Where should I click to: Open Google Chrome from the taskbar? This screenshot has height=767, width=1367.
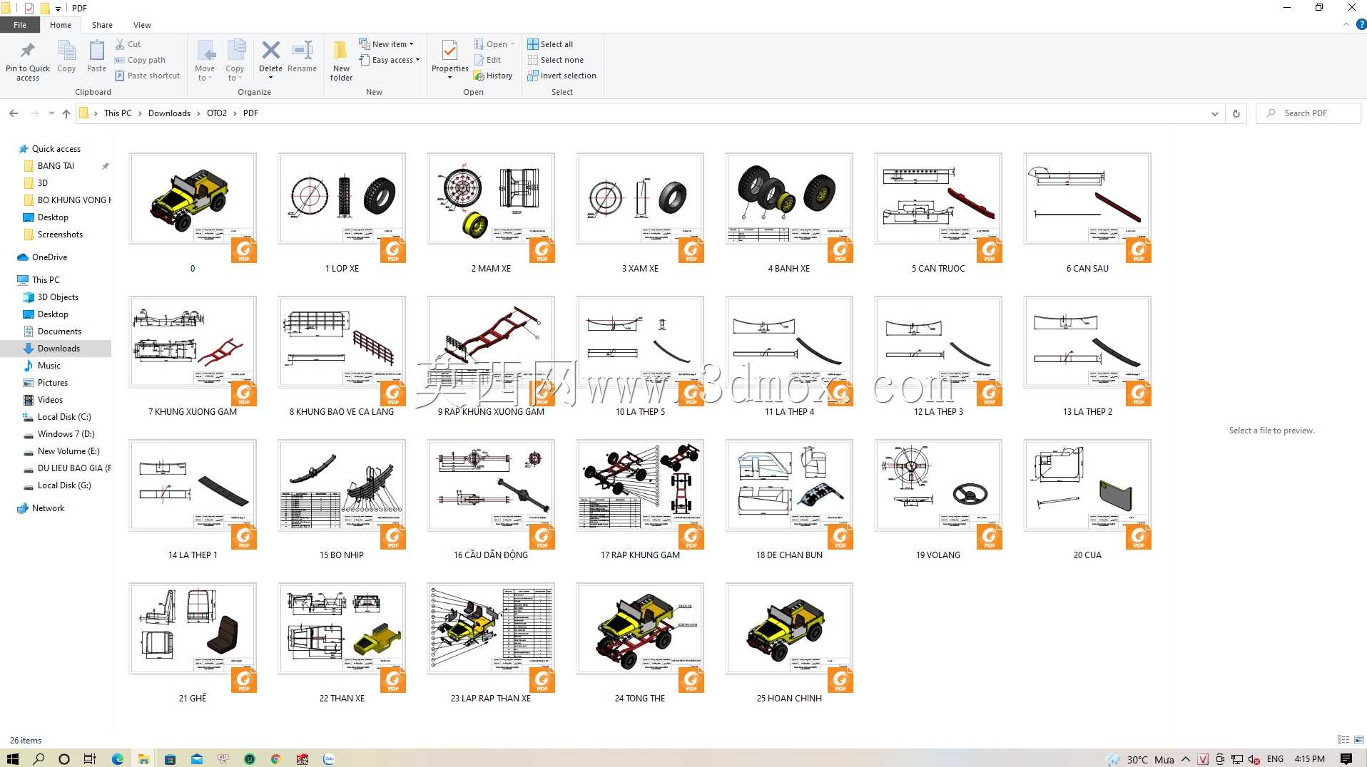point(275,758)
